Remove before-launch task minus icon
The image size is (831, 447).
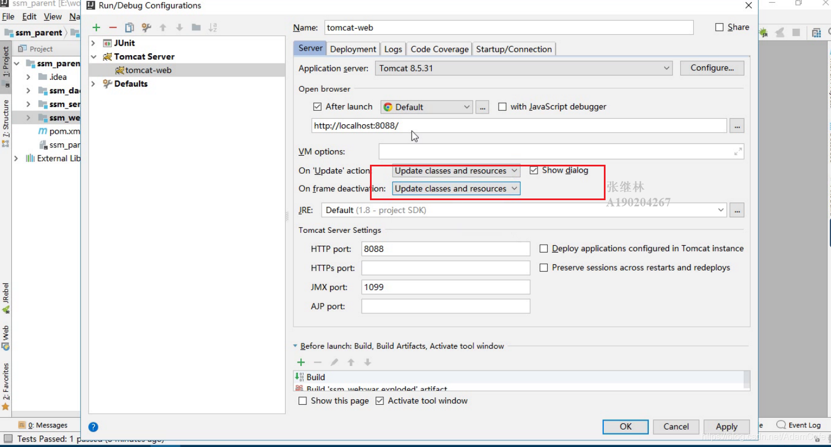tap(318, 363)
